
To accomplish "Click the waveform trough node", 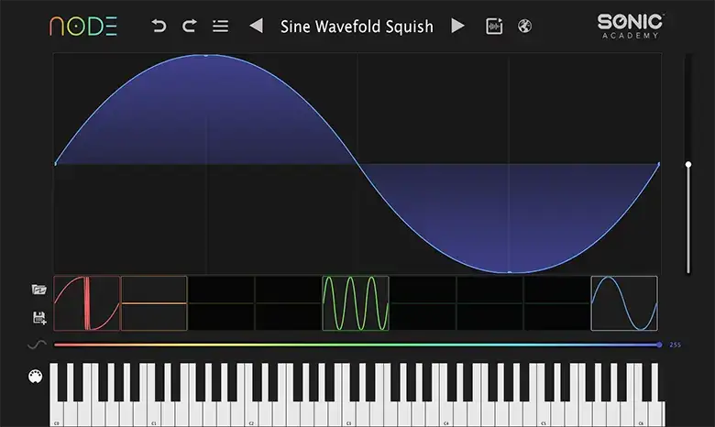I will tap(510, 272).
